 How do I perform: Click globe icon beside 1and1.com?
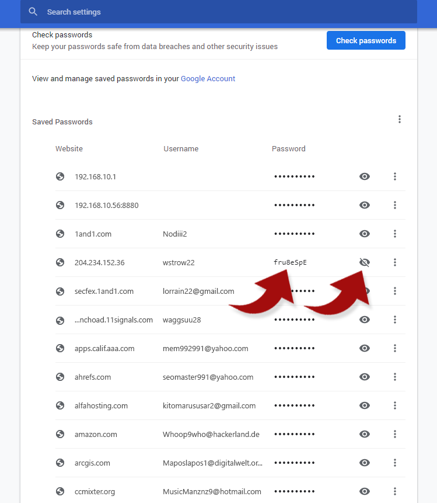60,234
